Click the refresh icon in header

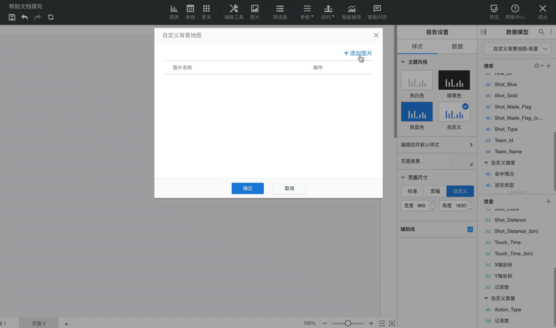click(50, 17)
